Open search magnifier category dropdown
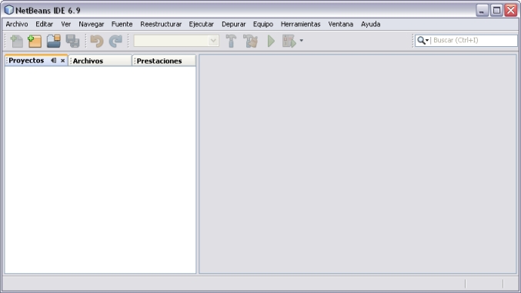Image resolution: width=521 pixels, height=293 pixels. [x=423, y=40]
